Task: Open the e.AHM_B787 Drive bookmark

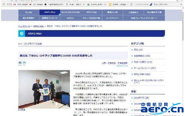Action: pos(97,4)
